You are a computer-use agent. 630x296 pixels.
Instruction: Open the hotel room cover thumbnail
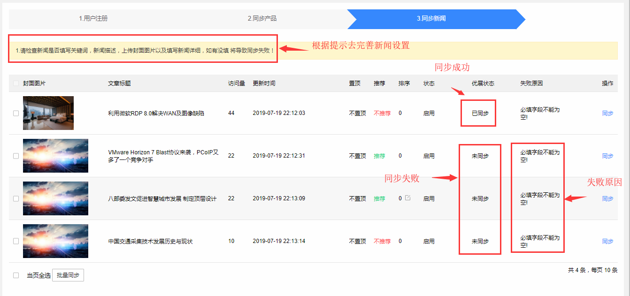[x=48, y=113]
